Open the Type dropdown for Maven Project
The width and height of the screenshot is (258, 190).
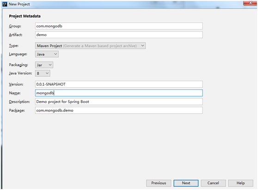(x=90, y=46)
